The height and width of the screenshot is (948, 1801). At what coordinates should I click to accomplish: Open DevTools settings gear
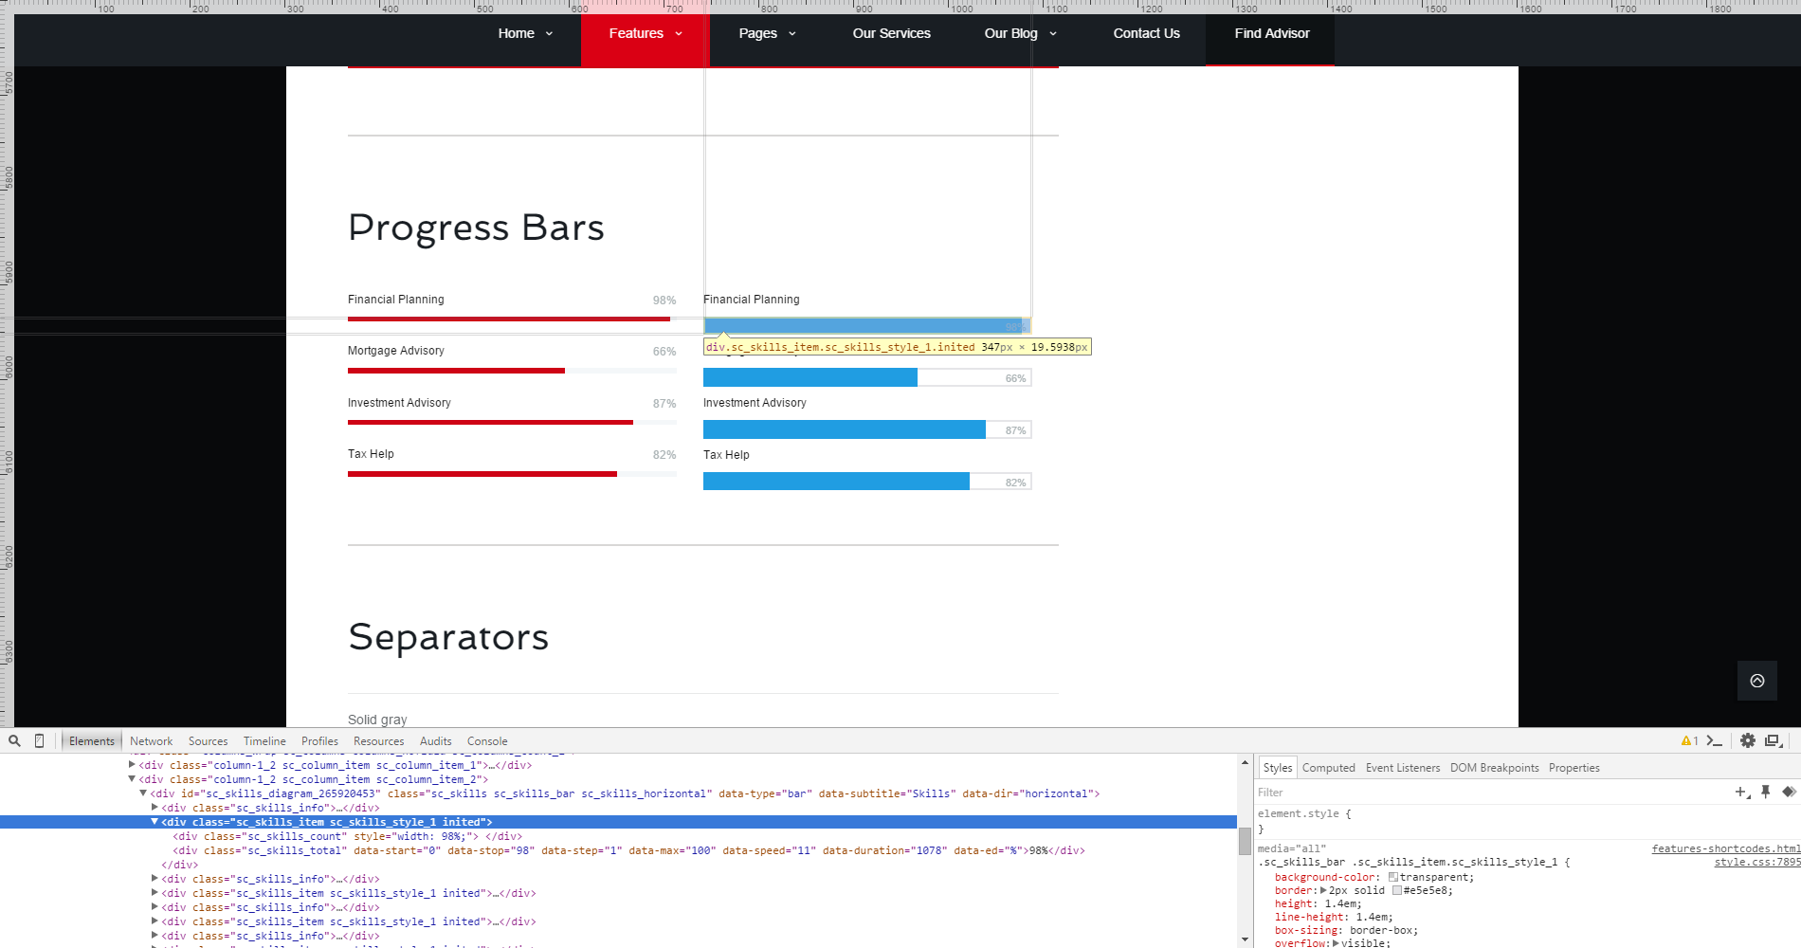coord(1748,741)
